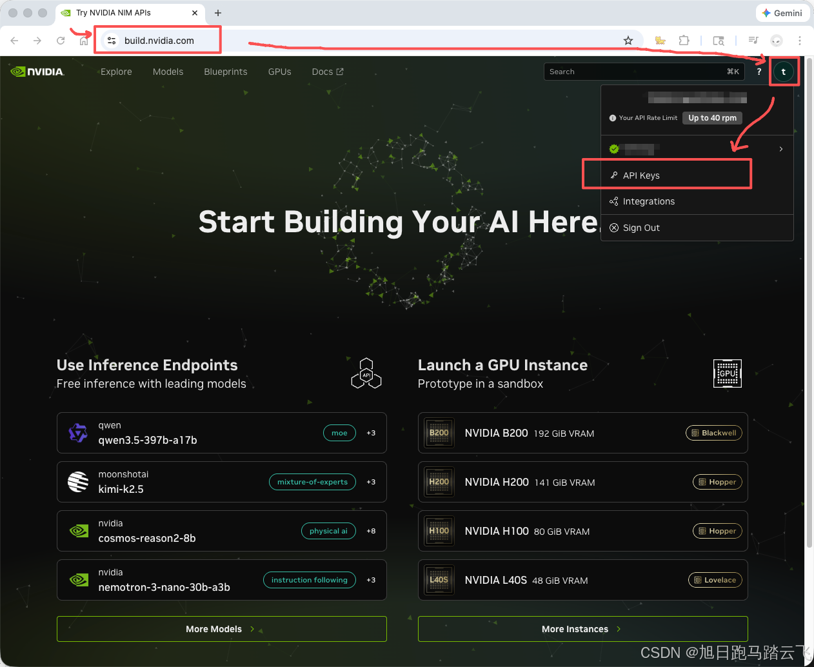The width and height of the screenshot is (814, 667).
Task: Select the NVIDIA H200 instance
Action: [583, 482]
